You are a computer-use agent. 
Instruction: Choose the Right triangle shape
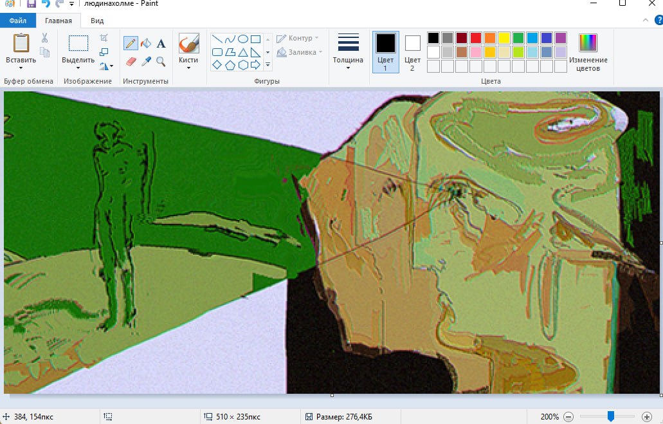coord(255,52)
